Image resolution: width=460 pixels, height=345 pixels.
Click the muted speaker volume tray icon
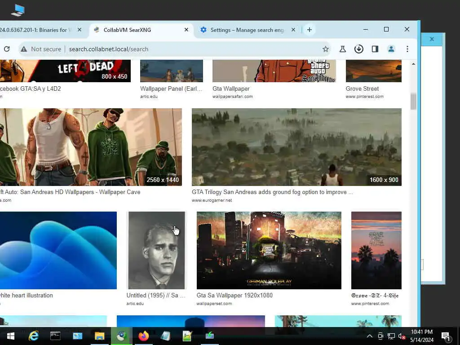tap(402, 336)
